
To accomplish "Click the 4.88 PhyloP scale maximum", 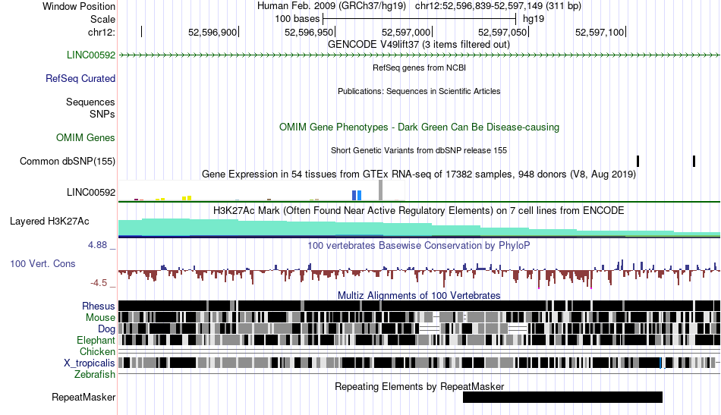I will coord(97,245).
